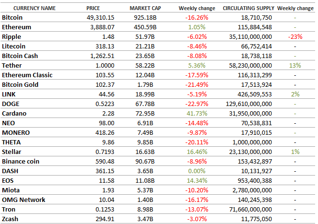This screenshot has width=318, height=224.
Task: Click Stellar weekly change 16.46%
Action: [x=197, y=152]
